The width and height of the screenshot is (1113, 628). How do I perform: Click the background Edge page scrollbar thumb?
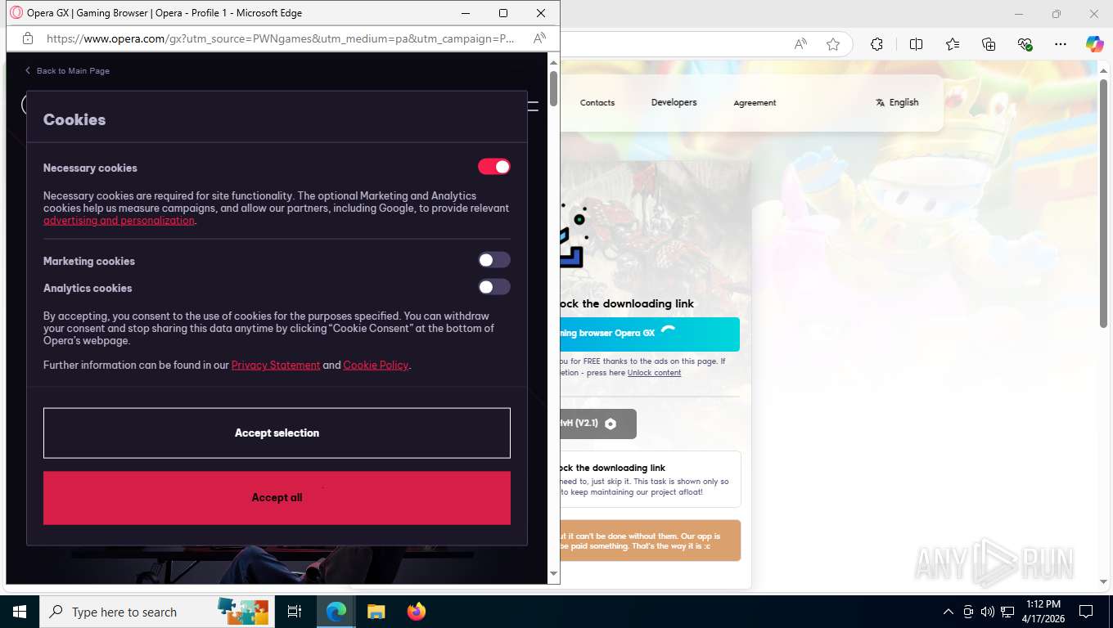coord(1104,204)
